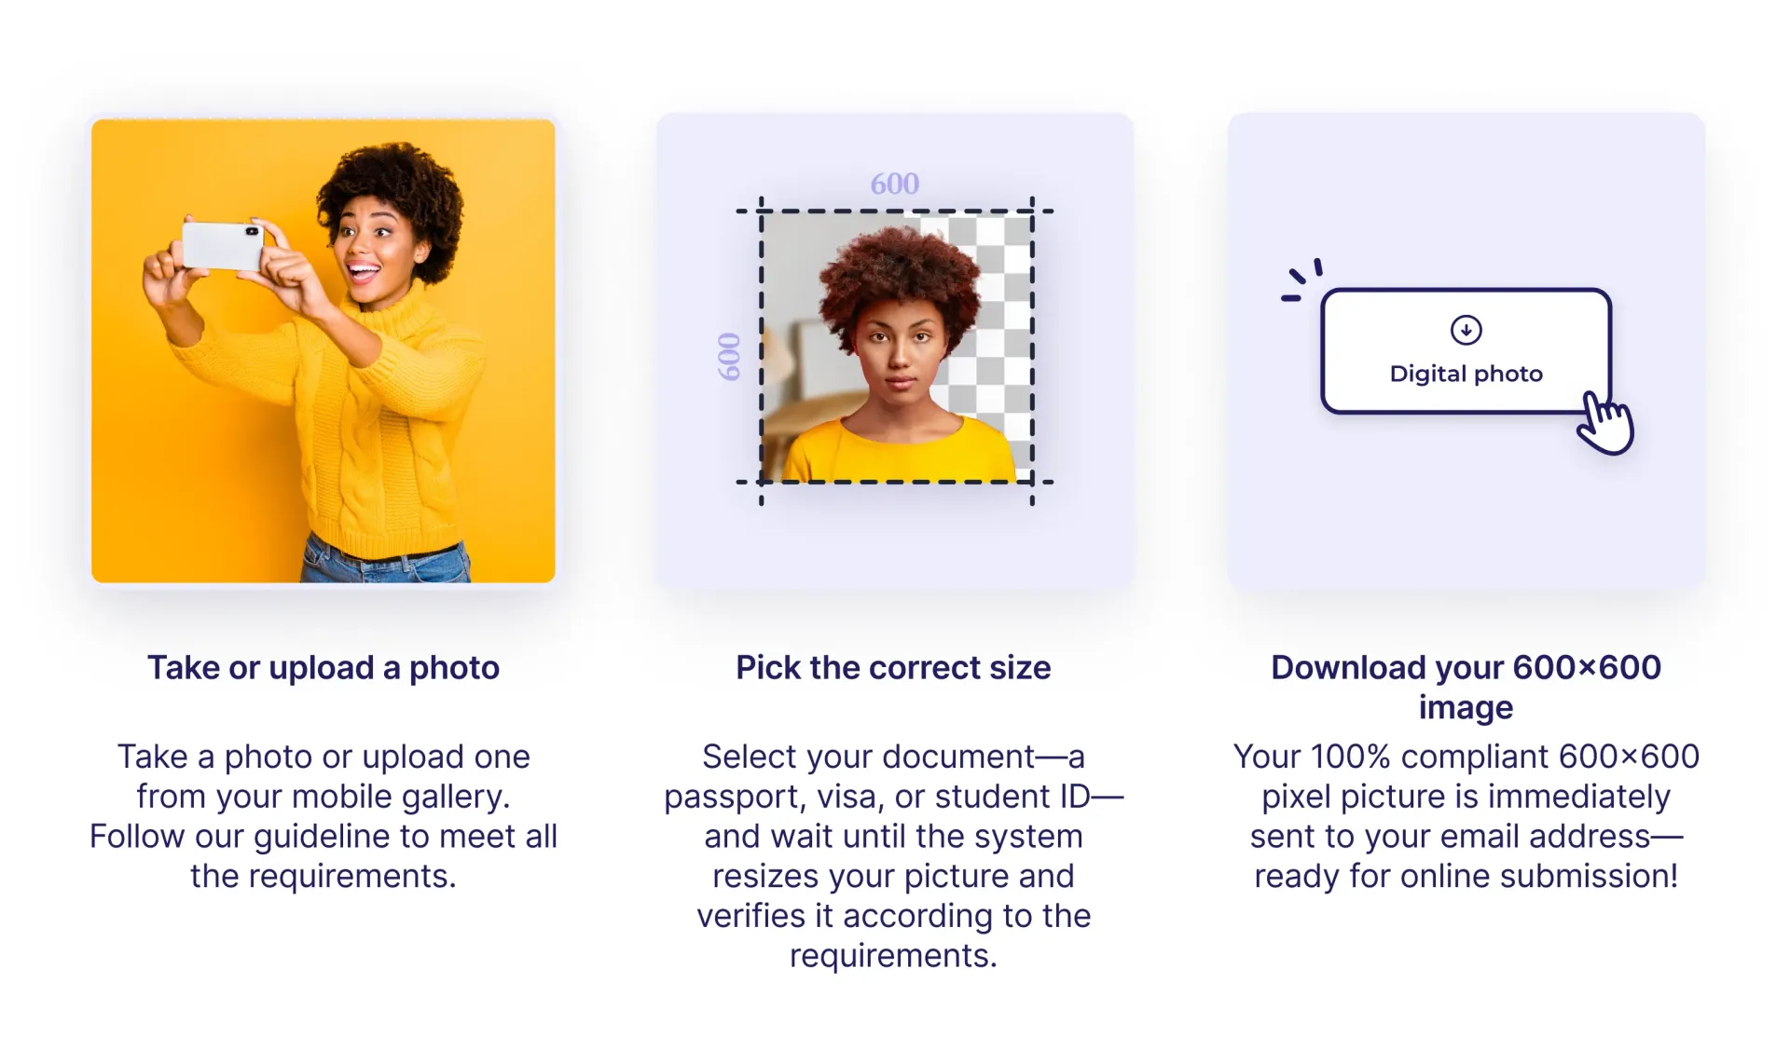Click the spark lines beside the Digital photo box
1790x1037 pixels.
1301,280
